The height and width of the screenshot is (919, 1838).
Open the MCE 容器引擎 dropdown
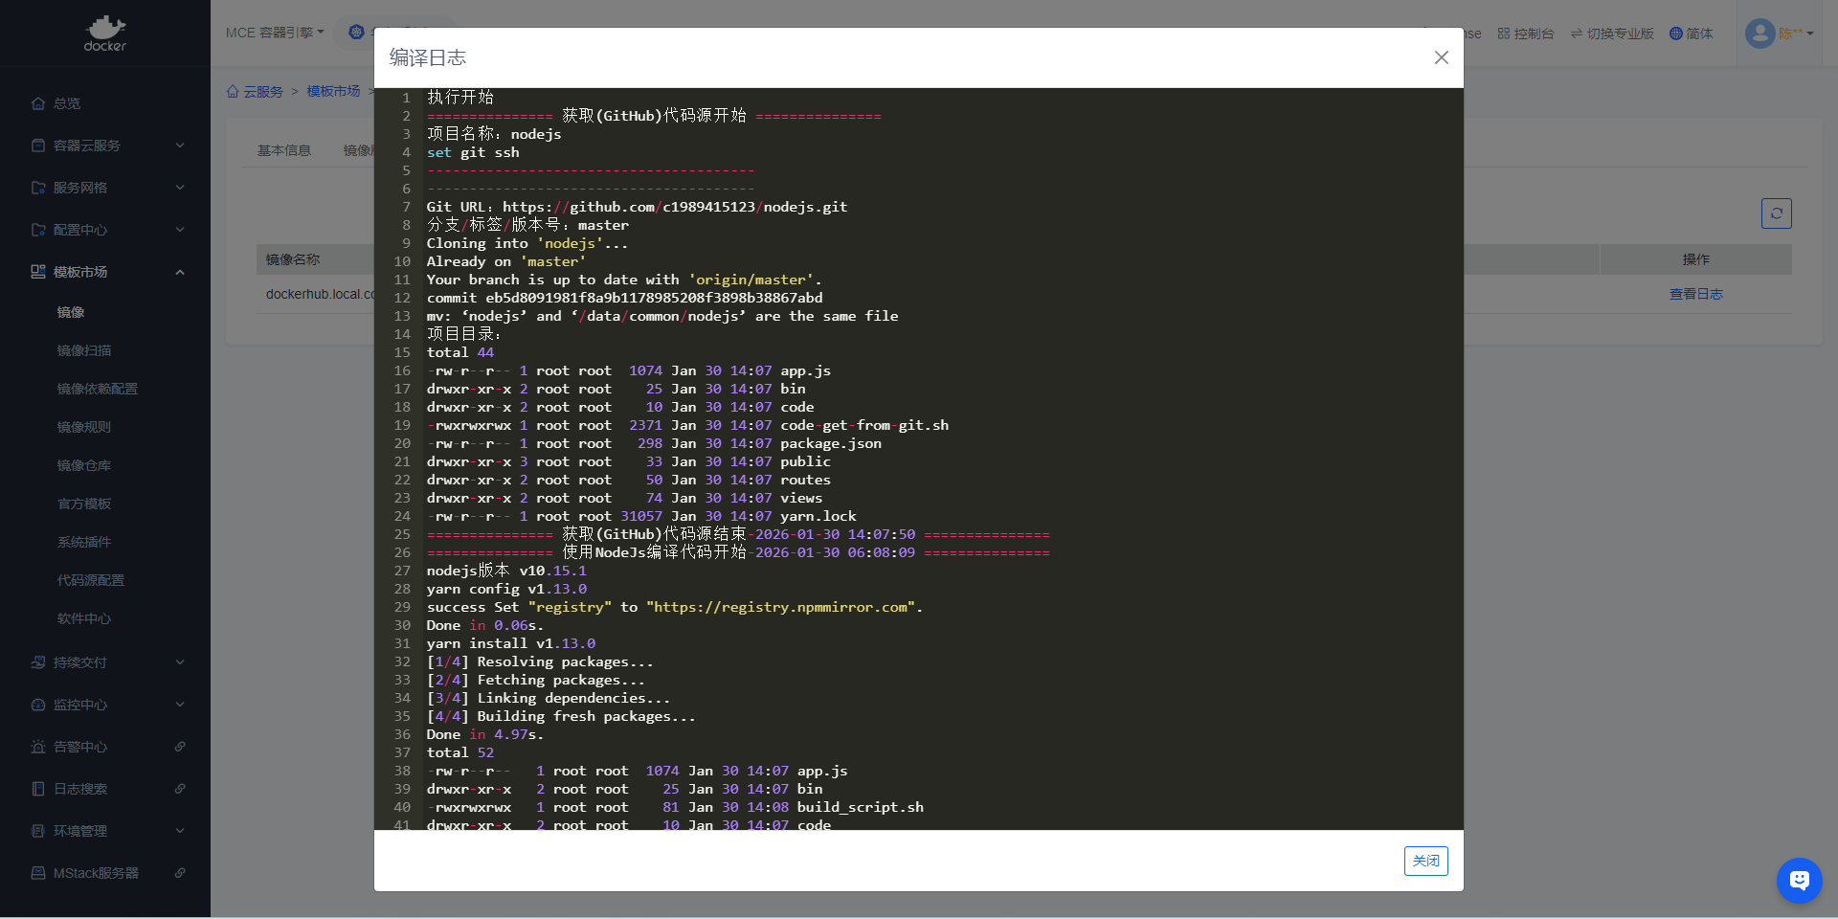(x=275, y=33)
